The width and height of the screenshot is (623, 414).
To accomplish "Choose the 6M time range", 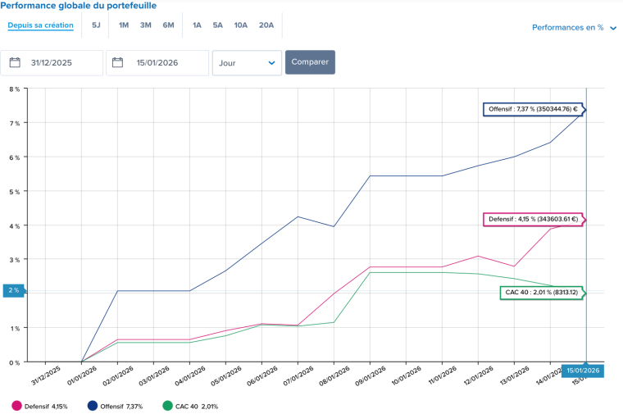I will 168,25.
